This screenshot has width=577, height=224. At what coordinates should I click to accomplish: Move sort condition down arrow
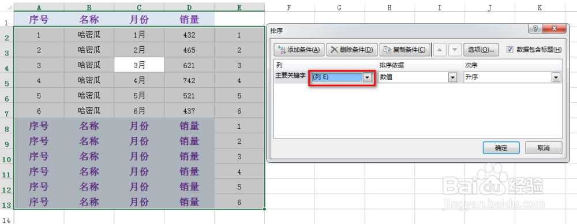(455, 50)
